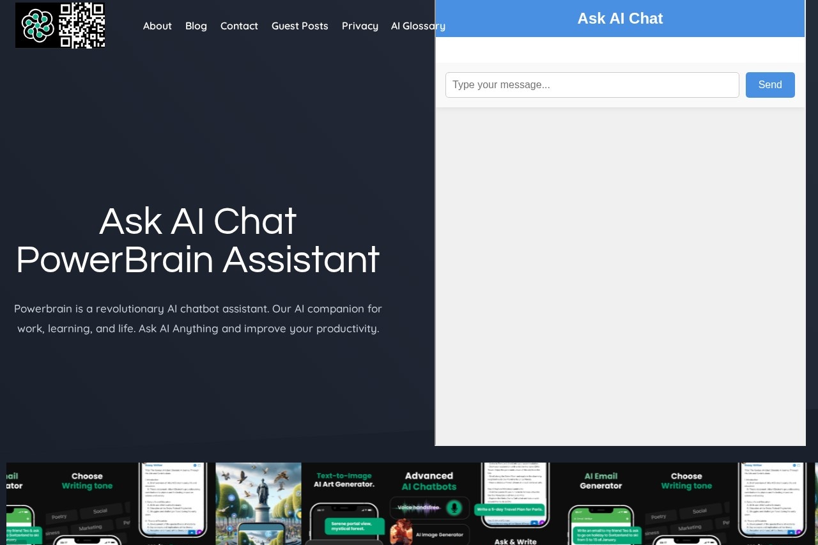Viewport: 818px width, 545px height.
Task: Go to the Blog page
Action: coord(196,26)
